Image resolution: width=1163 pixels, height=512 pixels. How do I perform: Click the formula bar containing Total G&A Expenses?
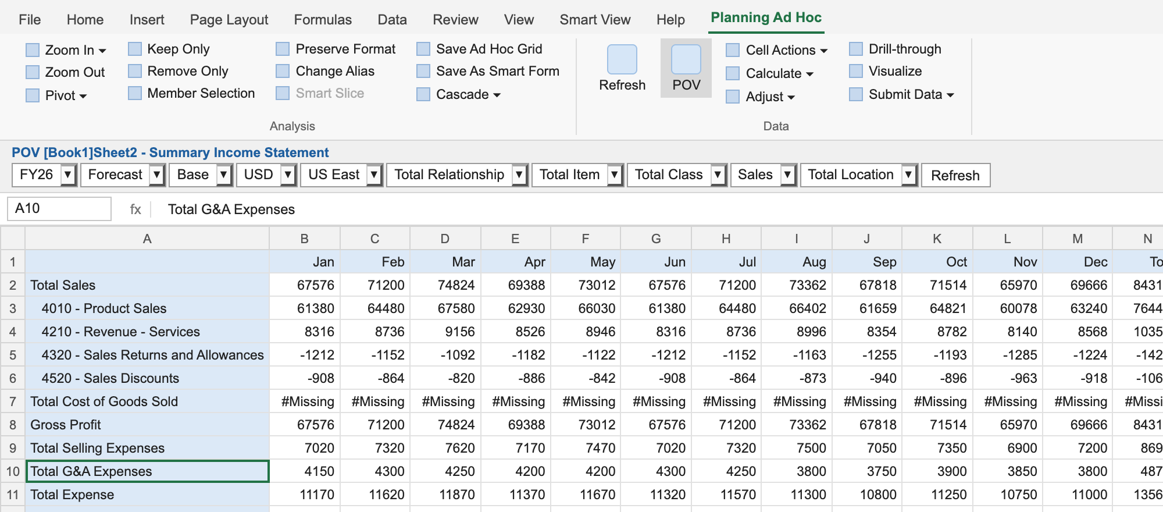pyautogui.click(x=657, y=209)
